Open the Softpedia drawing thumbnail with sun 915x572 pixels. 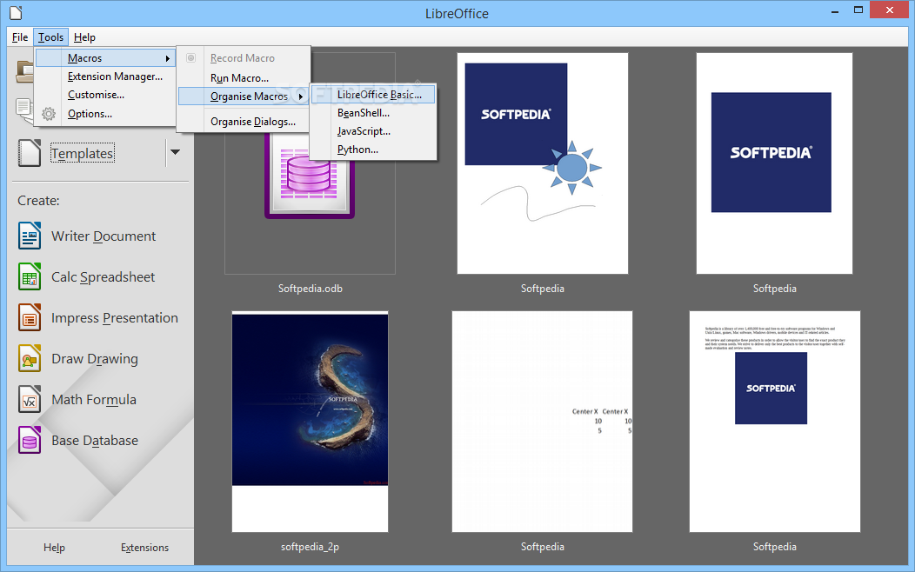point(543,163)
